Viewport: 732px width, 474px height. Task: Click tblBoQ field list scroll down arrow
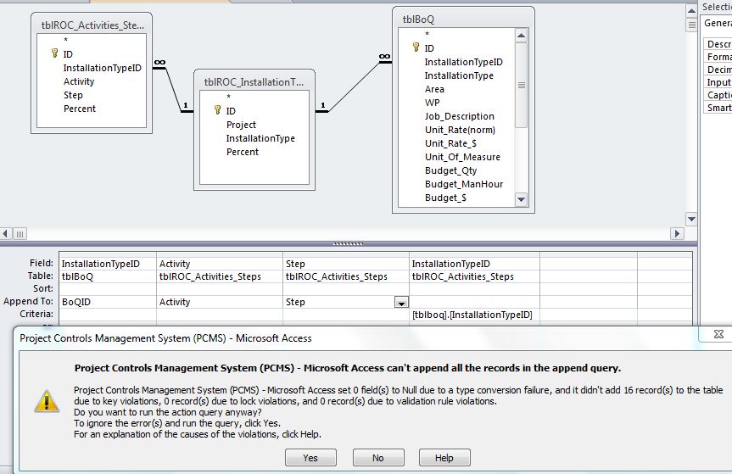(521, 199)
